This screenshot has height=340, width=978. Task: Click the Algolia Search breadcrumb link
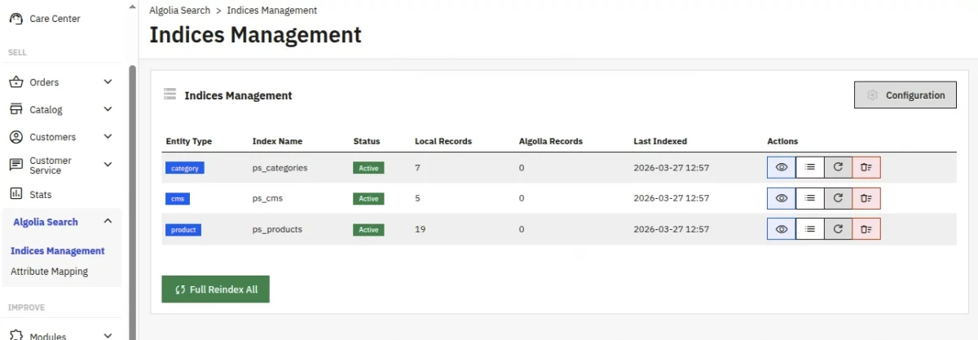point(179,11)
